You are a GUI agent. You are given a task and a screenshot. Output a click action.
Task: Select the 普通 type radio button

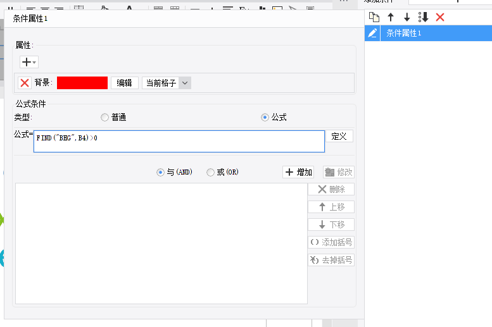click(104, 117)
